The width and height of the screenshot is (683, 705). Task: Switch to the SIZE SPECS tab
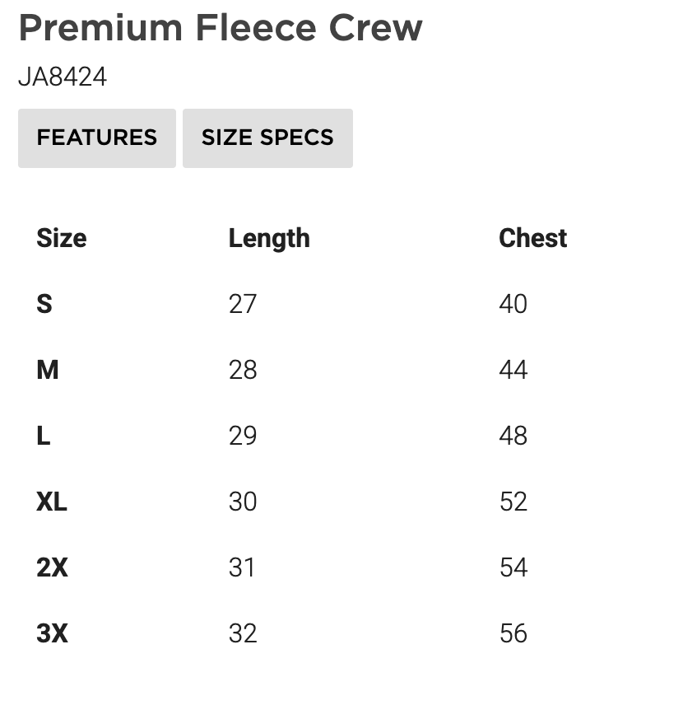pyautogui.click(x=267, y=138)
